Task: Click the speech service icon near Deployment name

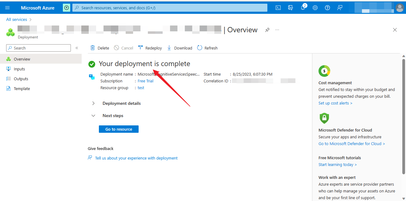Action: click(x=92, y=77)
